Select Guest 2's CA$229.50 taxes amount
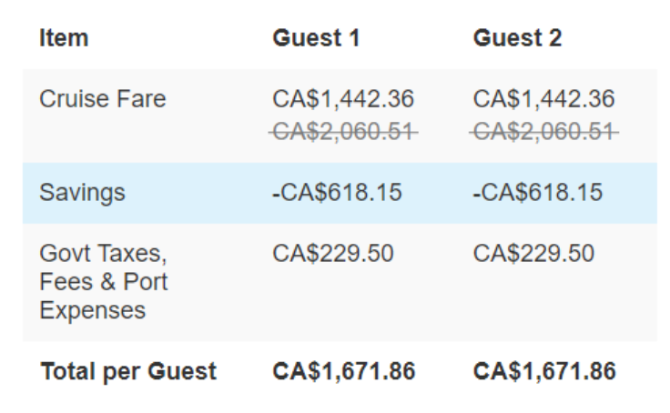670x413 pixels. coord(533,253)
